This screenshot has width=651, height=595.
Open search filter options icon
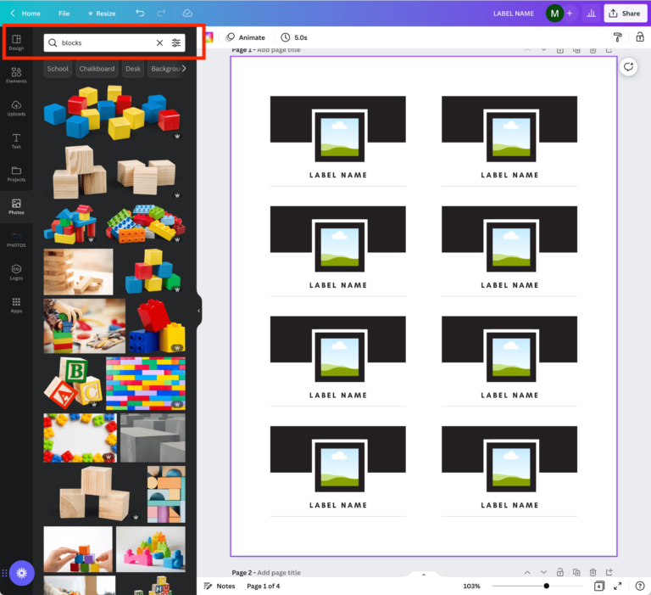pos(176,42)
